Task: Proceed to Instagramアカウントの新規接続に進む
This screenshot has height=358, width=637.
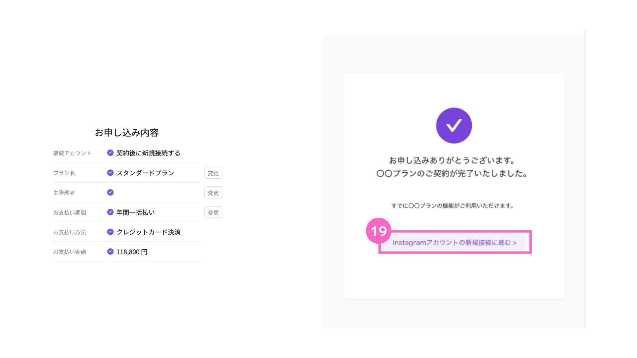Action: click(454, 243)
